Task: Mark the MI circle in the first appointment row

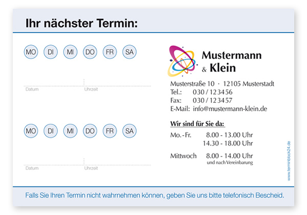Action: pyautogui.click(x=70, y=52)
